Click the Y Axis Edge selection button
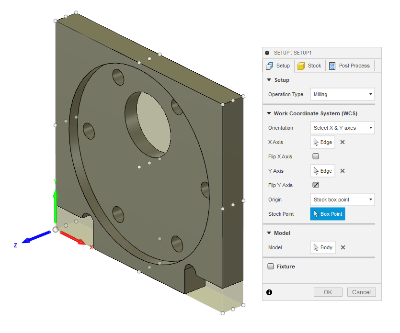This screenshot has width=400, height=333. (322, 171)
